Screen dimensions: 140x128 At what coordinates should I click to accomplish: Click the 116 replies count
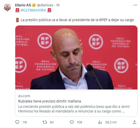[24, 122]
